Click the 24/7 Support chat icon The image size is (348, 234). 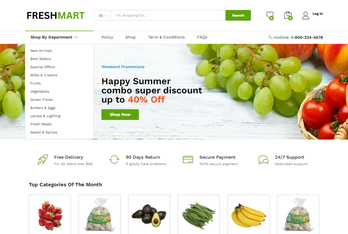(x=263, y=160)
